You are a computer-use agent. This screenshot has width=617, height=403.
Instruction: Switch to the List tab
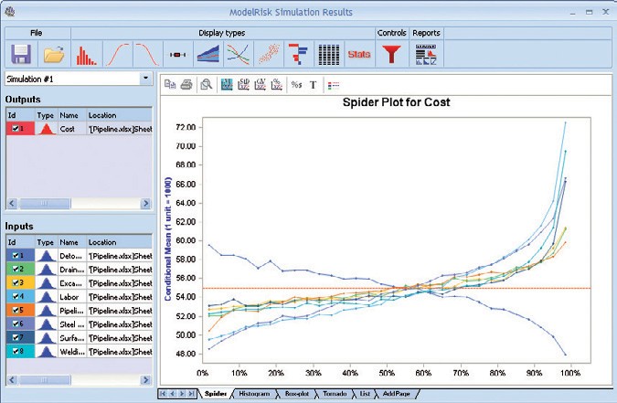pos(365,394)
